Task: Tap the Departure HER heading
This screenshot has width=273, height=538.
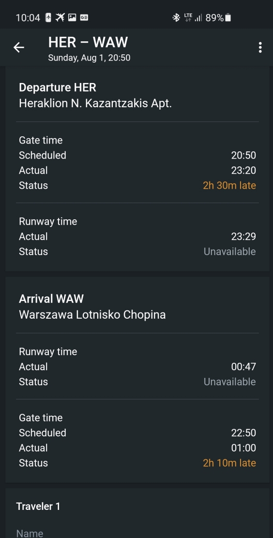Action: (58, 87)
